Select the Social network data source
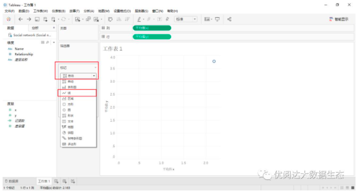Viewport: 356px width, 192px height. pyautogui.click(x=30, y=35)
